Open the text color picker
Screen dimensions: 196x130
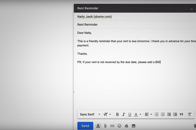pyautogui.click(x=136, y=114)
